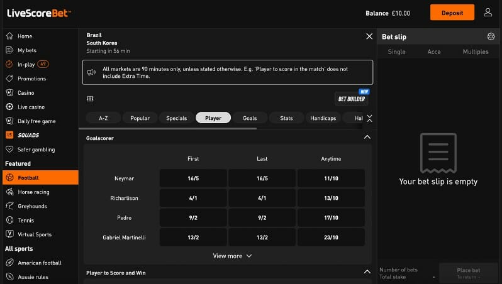Click the Place bet button
Image resolution: width=502 pixels, height=284 pixels.
pos(469,273)
